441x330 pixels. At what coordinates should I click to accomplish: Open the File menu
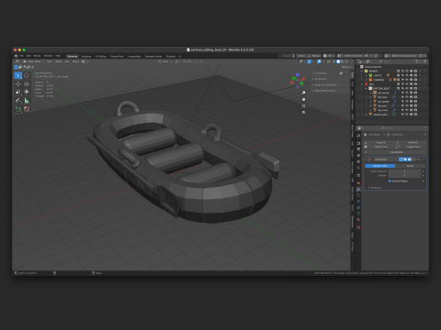(x=21, y=56)
